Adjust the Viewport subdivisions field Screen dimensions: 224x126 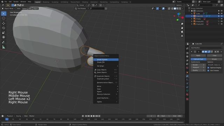point(198,68)
